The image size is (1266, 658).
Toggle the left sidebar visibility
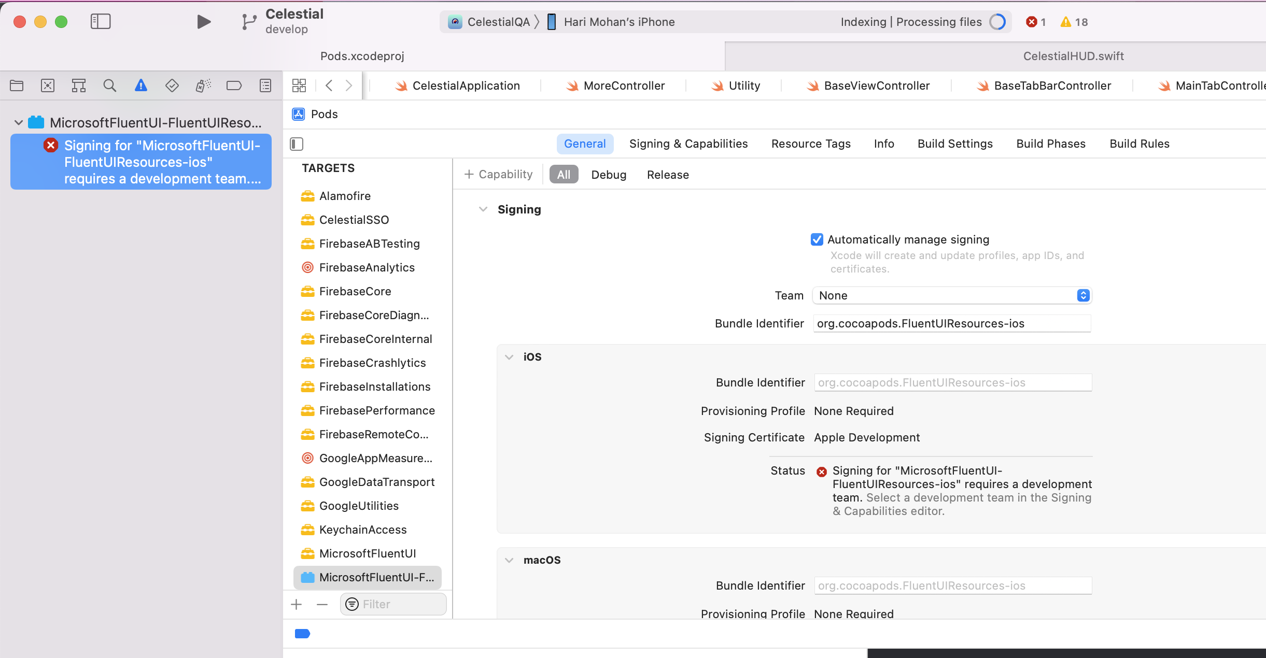click(x=100, y=21)
